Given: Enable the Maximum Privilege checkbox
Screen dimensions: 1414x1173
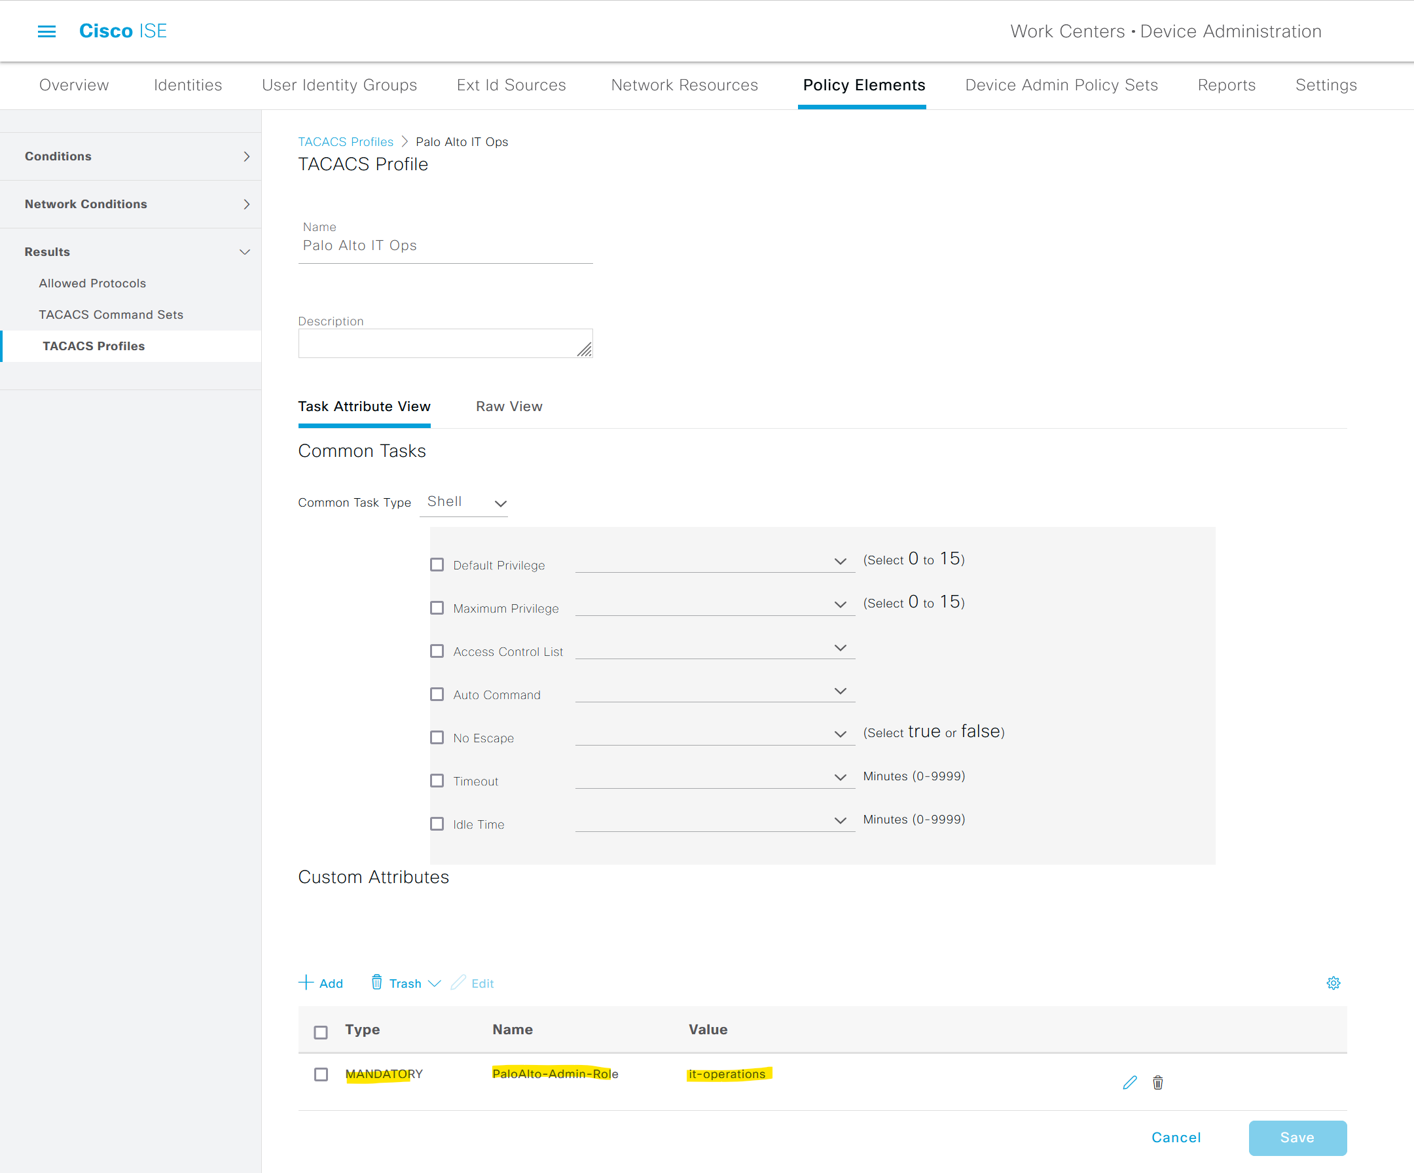Looking at the screenshot, I should 437,607.
